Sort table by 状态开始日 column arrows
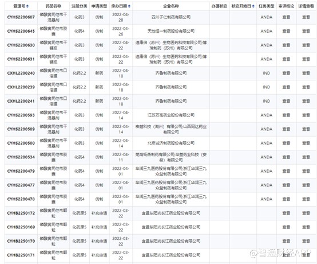Image resolution: width=317 pixels, height=264 pixels. [253, 6]
